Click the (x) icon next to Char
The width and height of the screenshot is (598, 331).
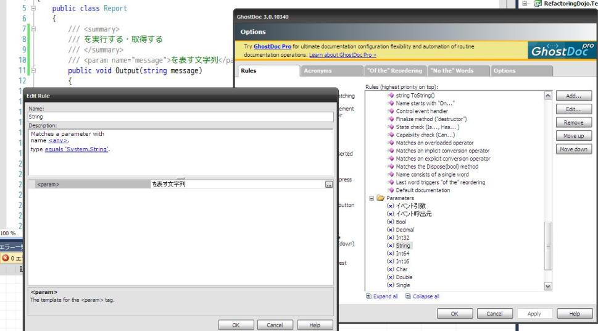point(391,269)
